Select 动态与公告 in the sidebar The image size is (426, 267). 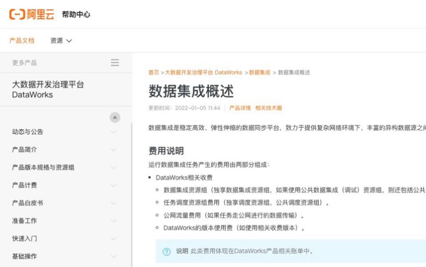[28, 132]
